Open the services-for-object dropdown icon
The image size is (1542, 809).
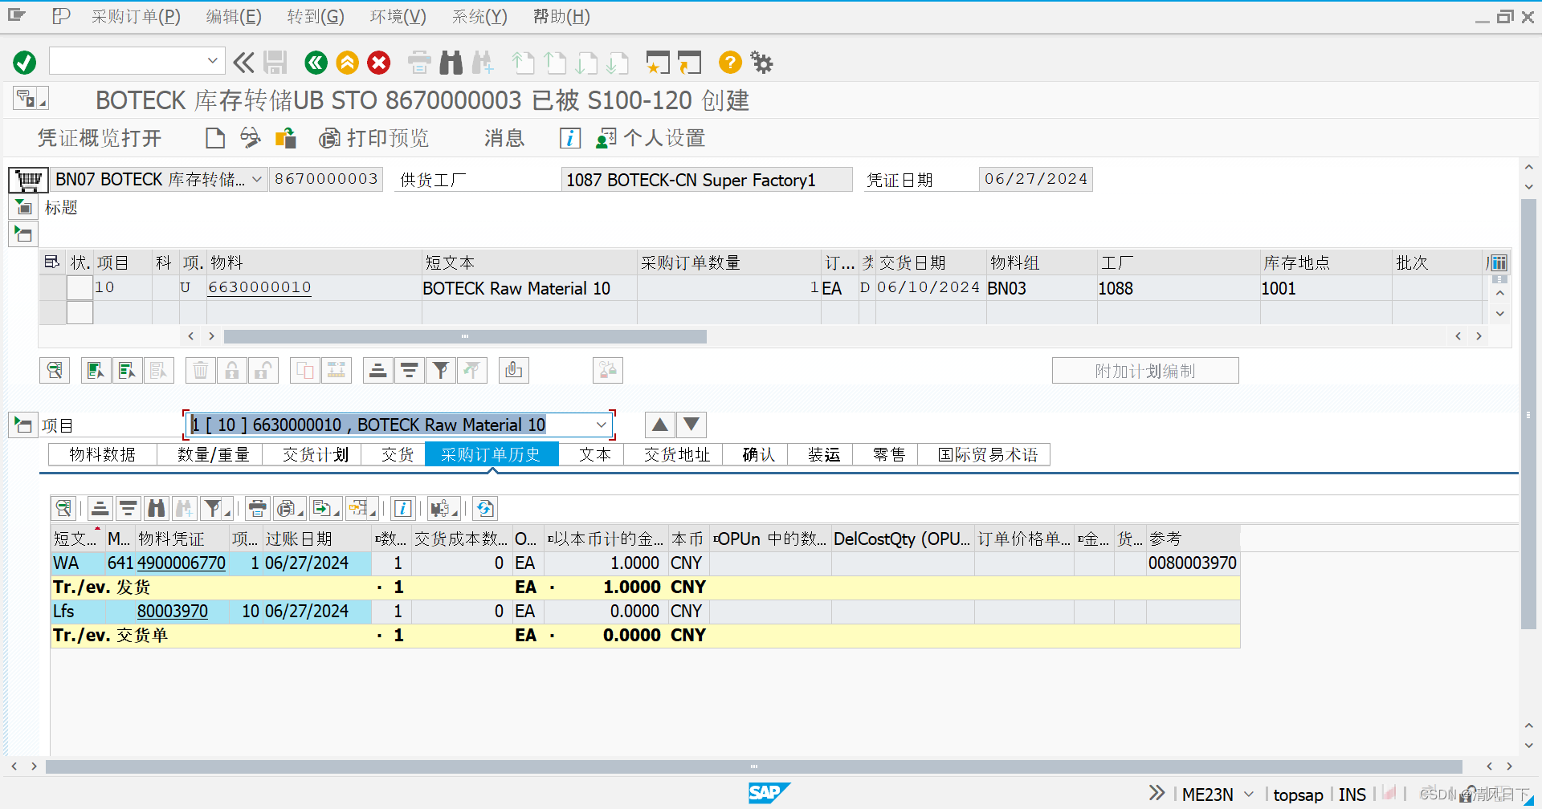tap(31, 98)
